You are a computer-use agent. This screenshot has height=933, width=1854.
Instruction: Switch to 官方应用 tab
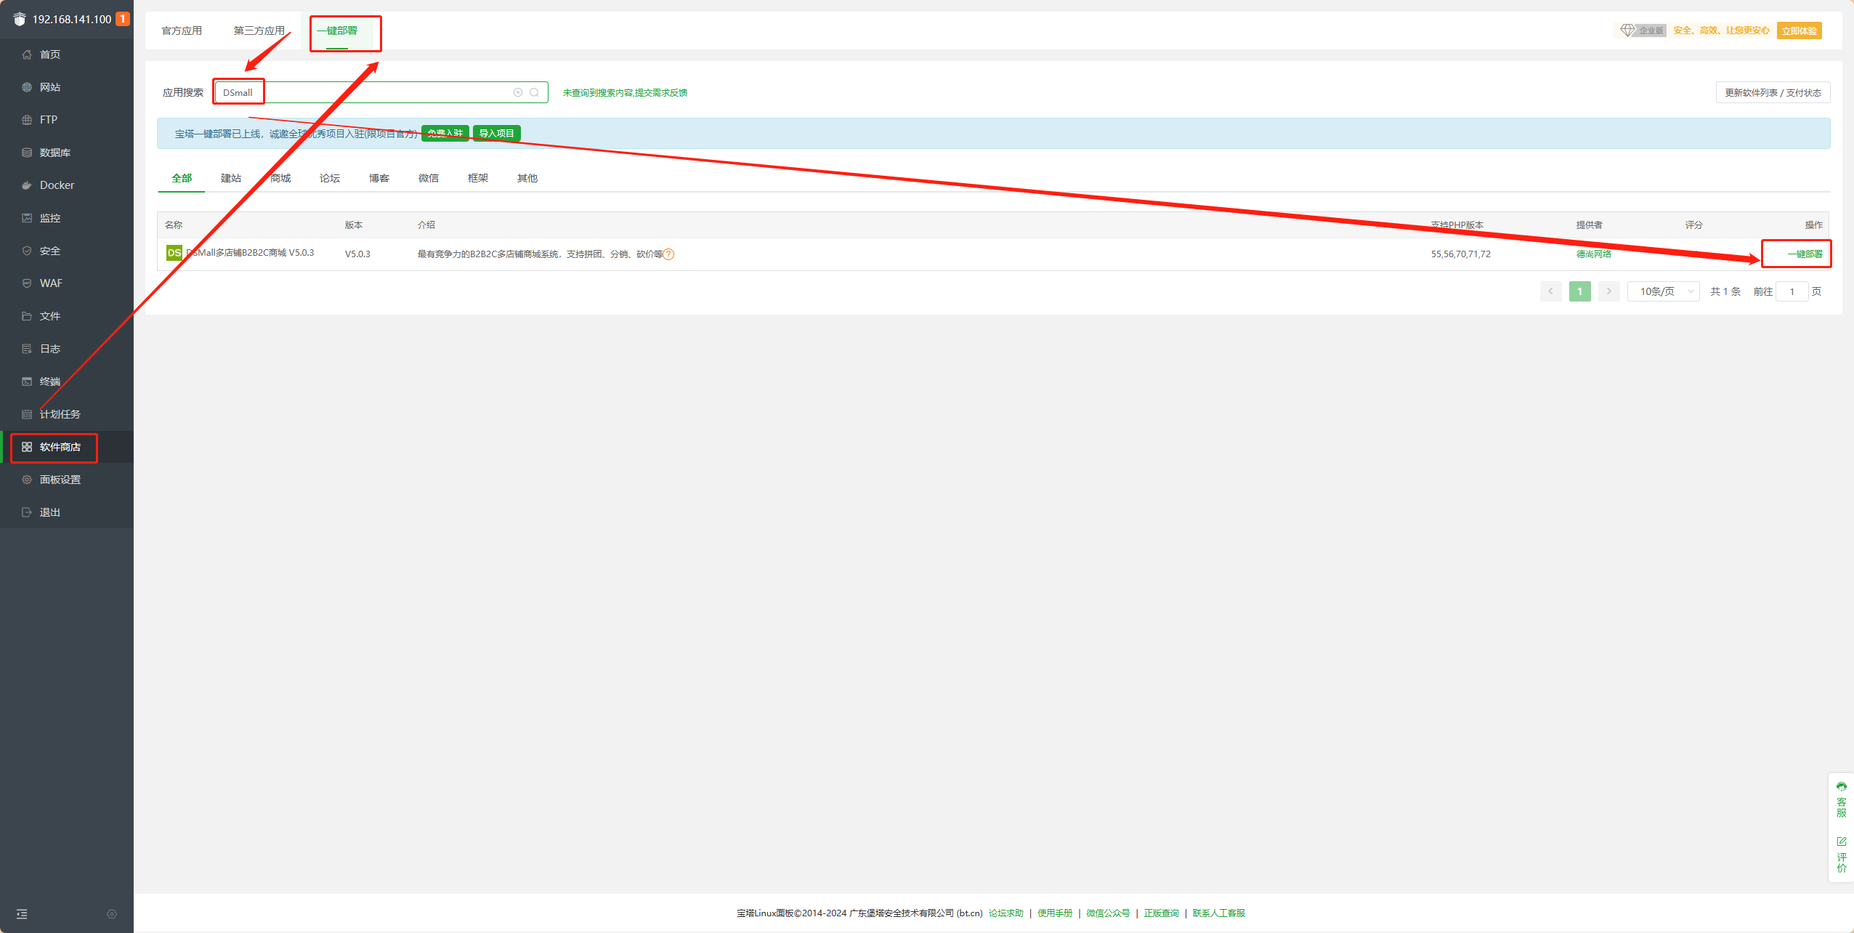(182, 31)
